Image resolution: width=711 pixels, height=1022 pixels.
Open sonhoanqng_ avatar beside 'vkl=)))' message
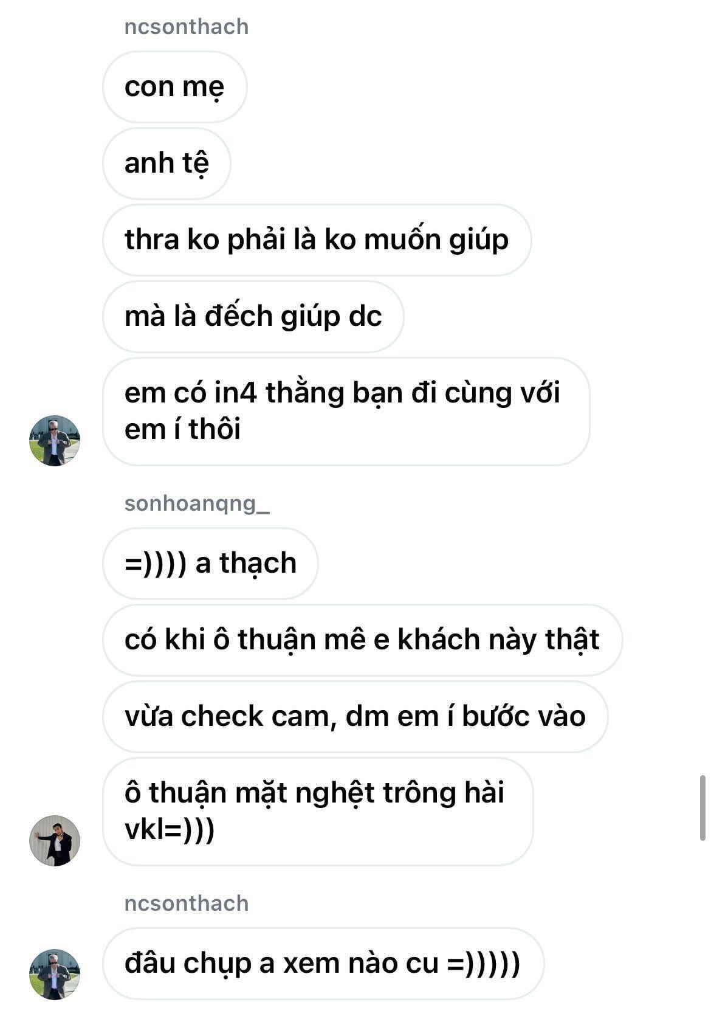coord(55,841)
